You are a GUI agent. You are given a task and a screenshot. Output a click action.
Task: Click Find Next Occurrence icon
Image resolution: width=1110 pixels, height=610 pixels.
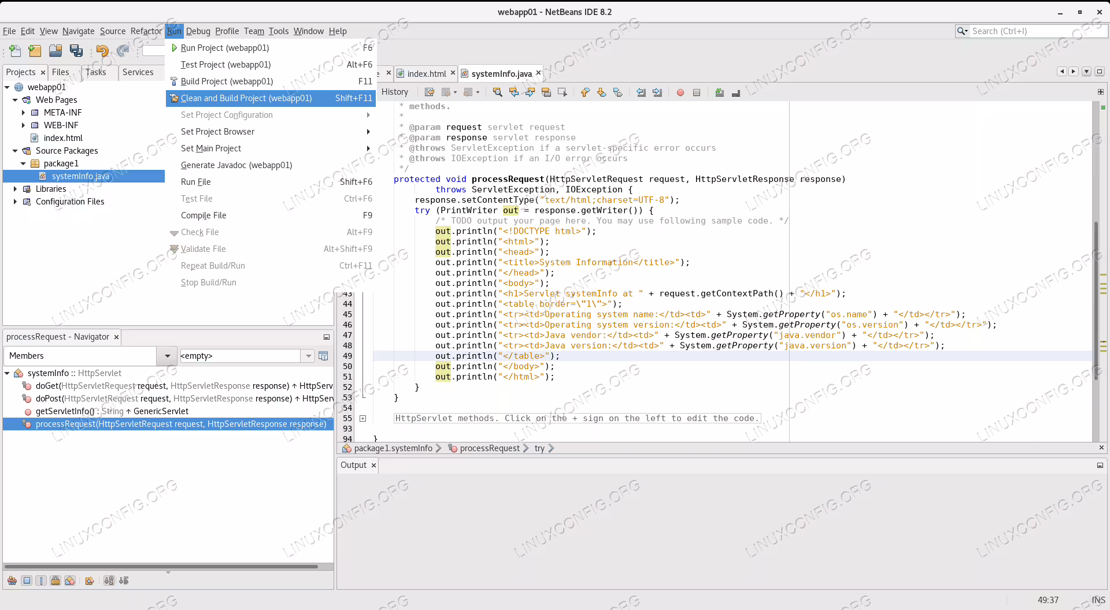coord(530,92)
